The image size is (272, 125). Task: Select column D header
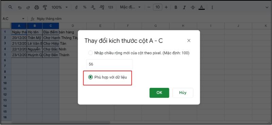(x=73, y=26)
